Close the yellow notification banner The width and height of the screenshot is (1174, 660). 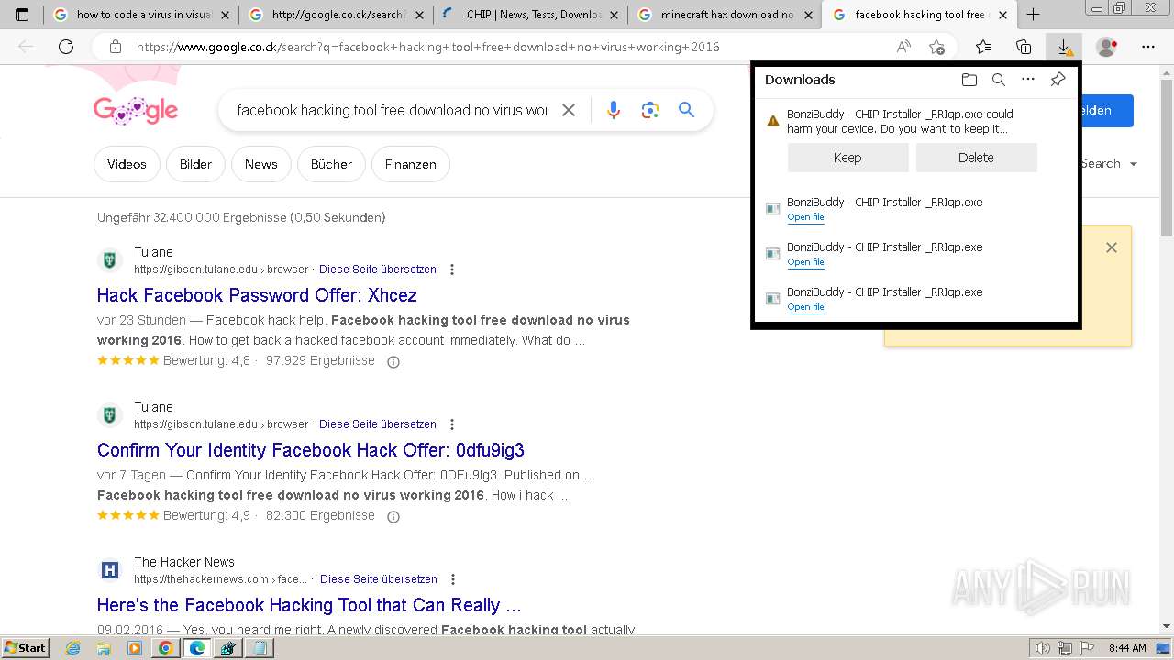click(1112, 247)
